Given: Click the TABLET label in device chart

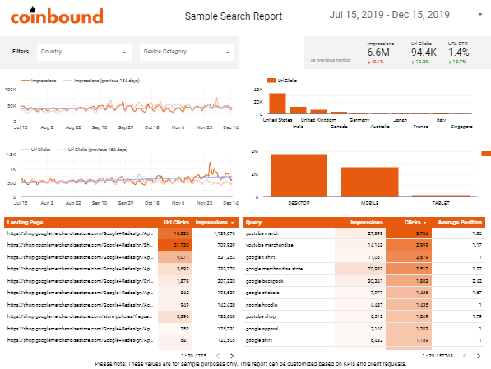Looking at the screenshot, I should point(441,203).
